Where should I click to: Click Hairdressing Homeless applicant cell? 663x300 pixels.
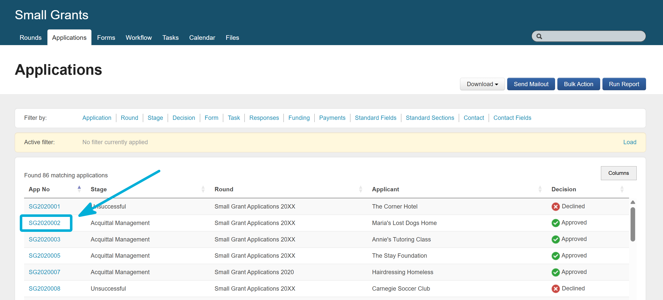click(x=403, y=272)
